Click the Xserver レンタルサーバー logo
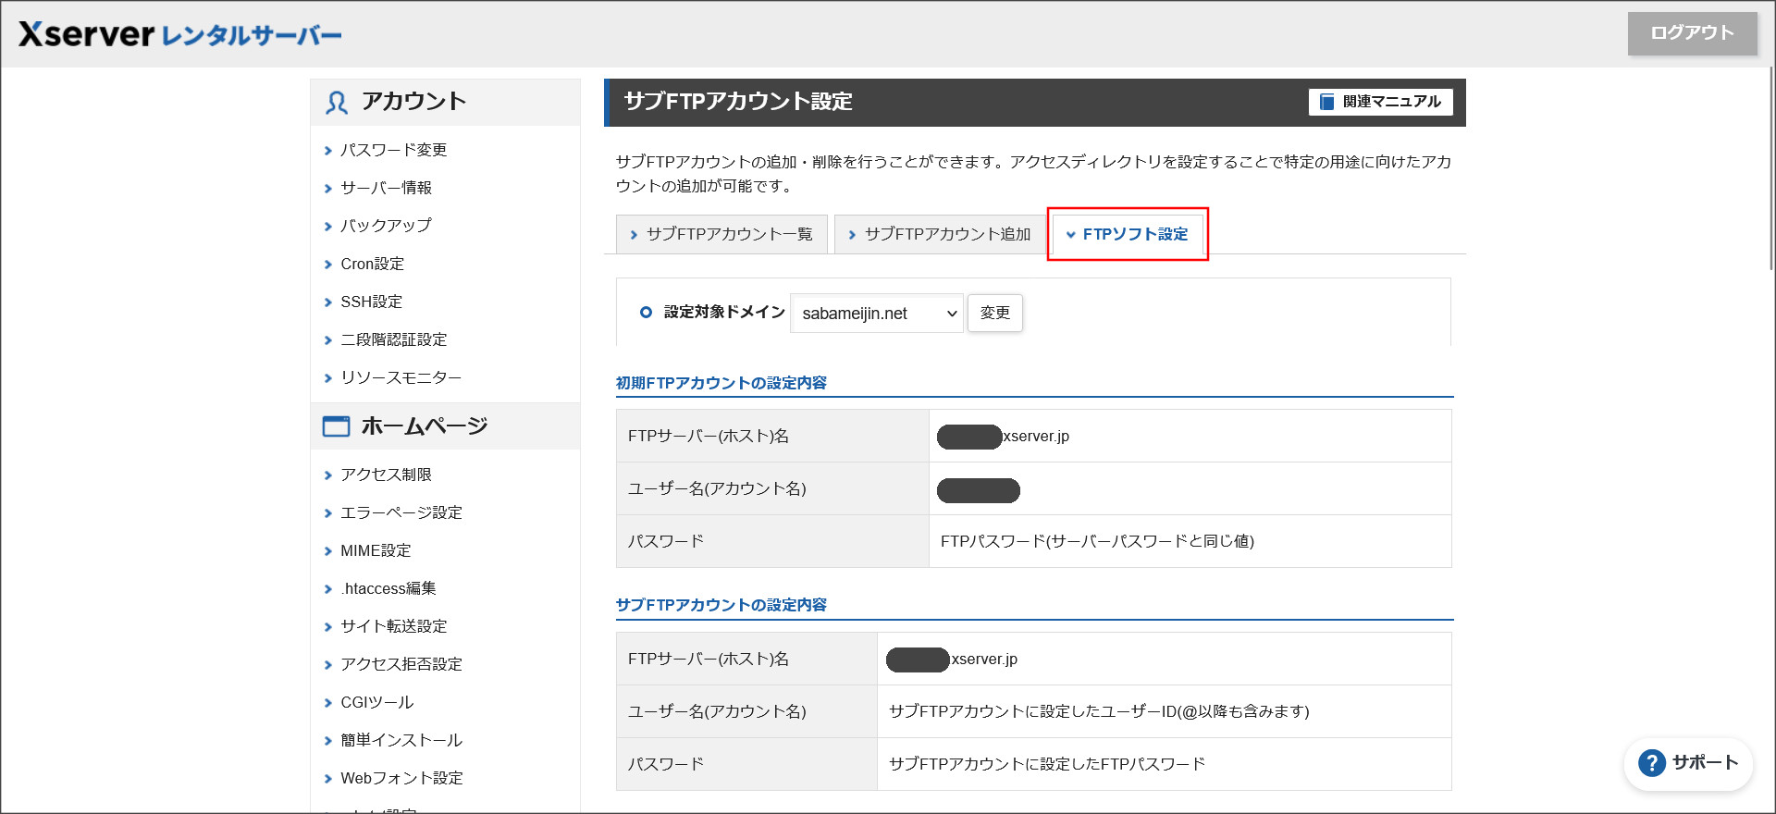Screen dimensions: 1776x814 tap(180, 34)
